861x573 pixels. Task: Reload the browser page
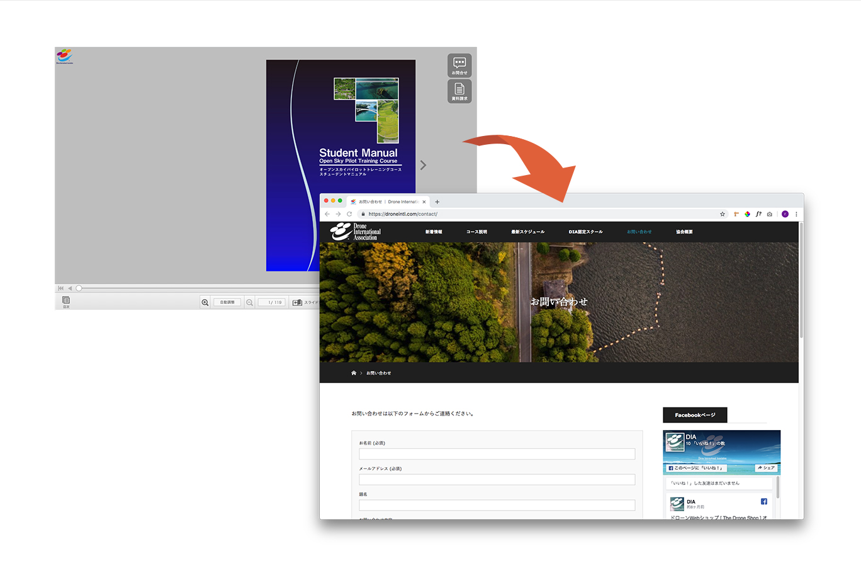(349, 214)
